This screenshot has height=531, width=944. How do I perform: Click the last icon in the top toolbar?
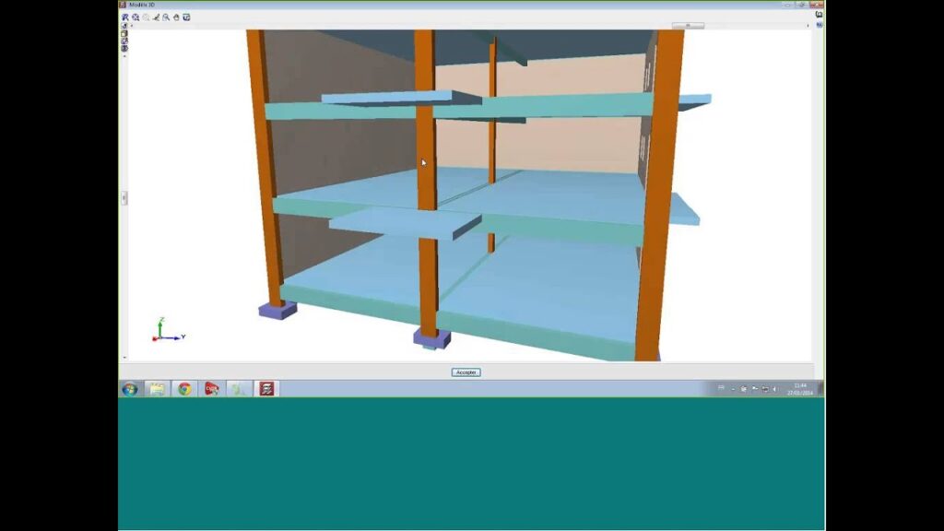186,17
